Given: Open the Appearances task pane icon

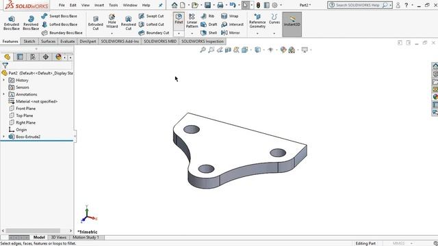Looking at the screenshot, I should [x=435, y=97].
